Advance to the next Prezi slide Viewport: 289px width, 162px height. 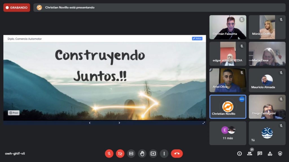[119, 123]
